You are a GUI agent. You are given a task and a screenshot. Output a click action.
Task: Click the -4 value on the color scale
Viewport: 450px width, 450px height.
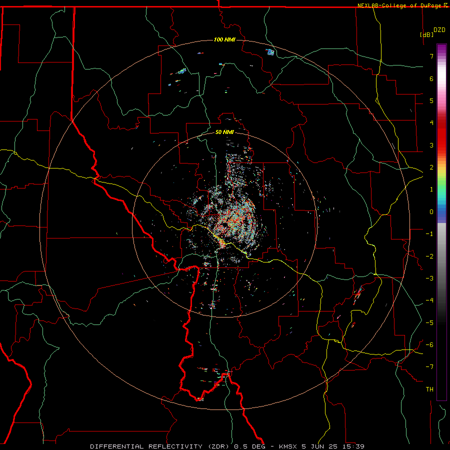coord(429,300)
